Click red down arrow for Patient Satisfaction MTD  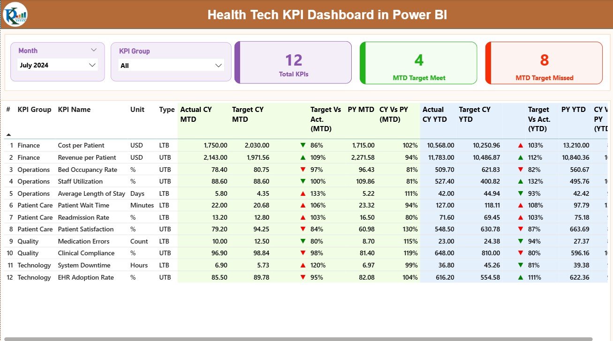click(x=303, y=229)
